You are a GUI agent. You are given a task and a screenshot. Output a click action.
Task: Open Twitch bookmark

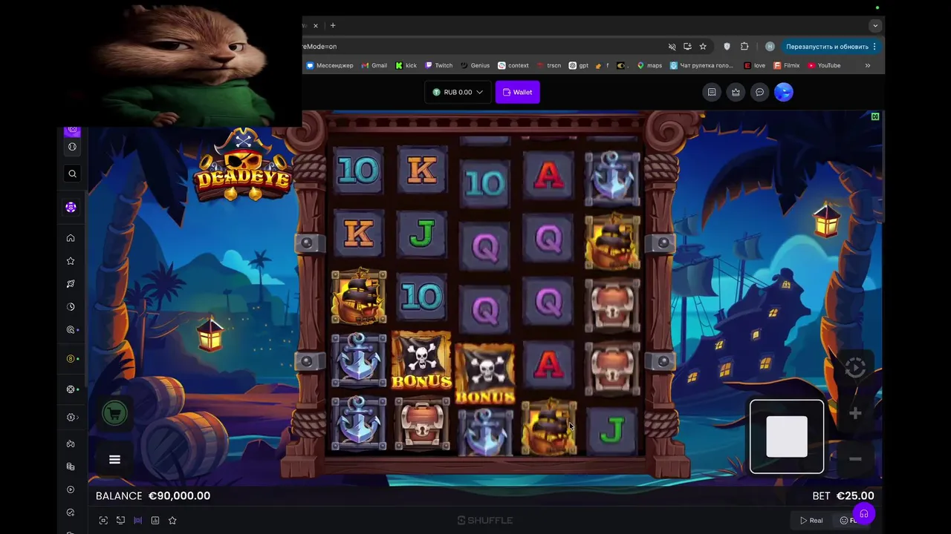coord(438,65)
